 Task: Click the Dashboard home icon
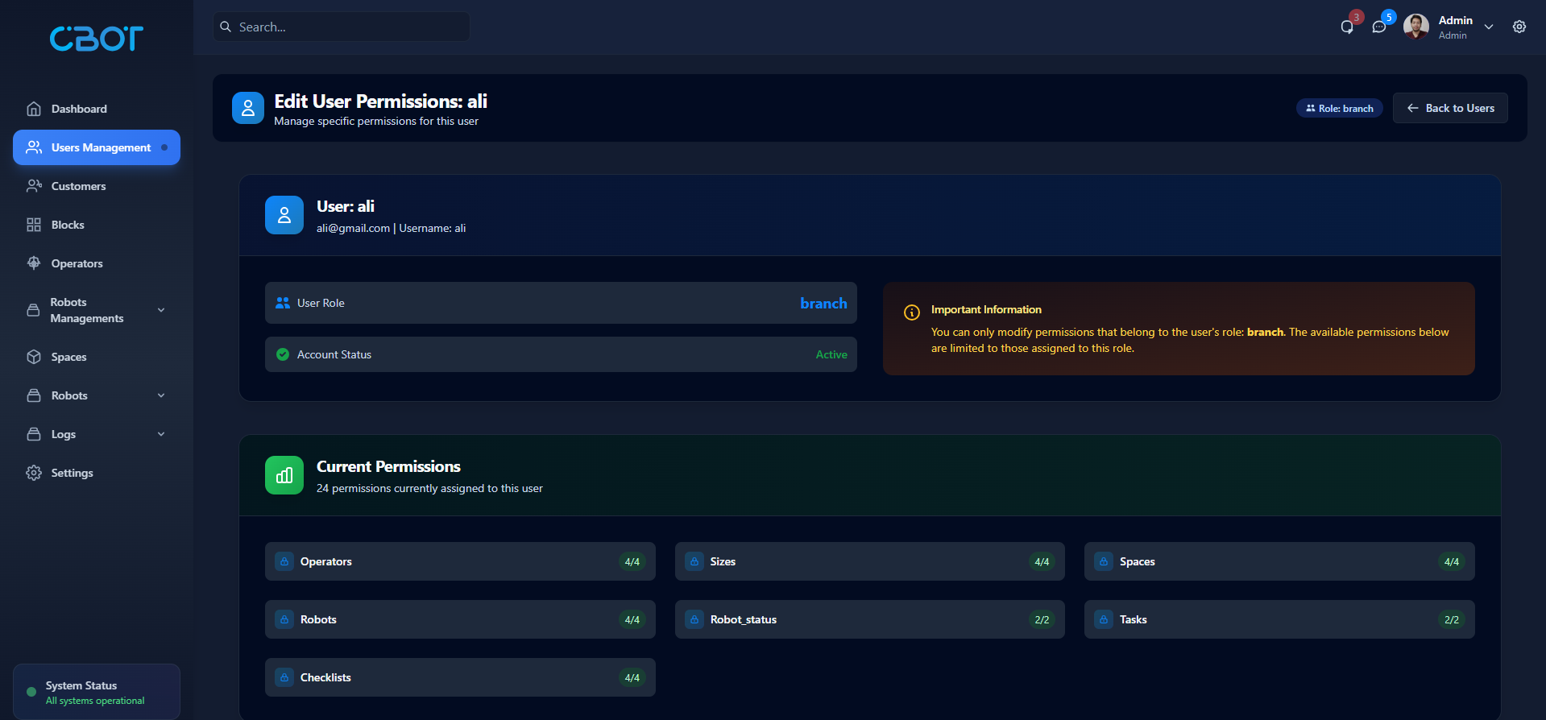tap(34, 109)
